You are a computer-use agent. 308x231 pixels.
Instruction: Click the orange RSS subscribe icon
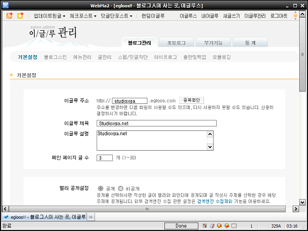(9, 16)
